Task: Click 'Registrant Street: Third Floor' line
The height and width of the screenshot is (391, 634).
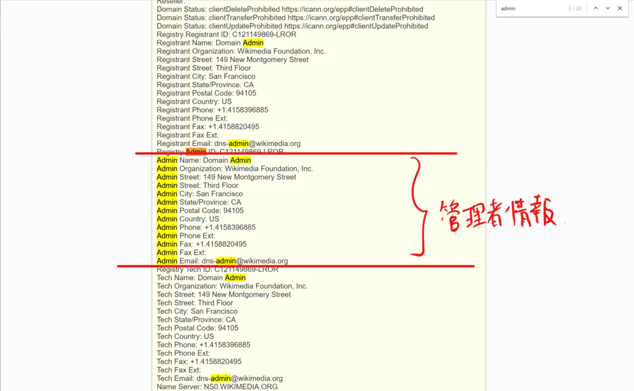Action: pyautogui.click(x=204, y=68)
